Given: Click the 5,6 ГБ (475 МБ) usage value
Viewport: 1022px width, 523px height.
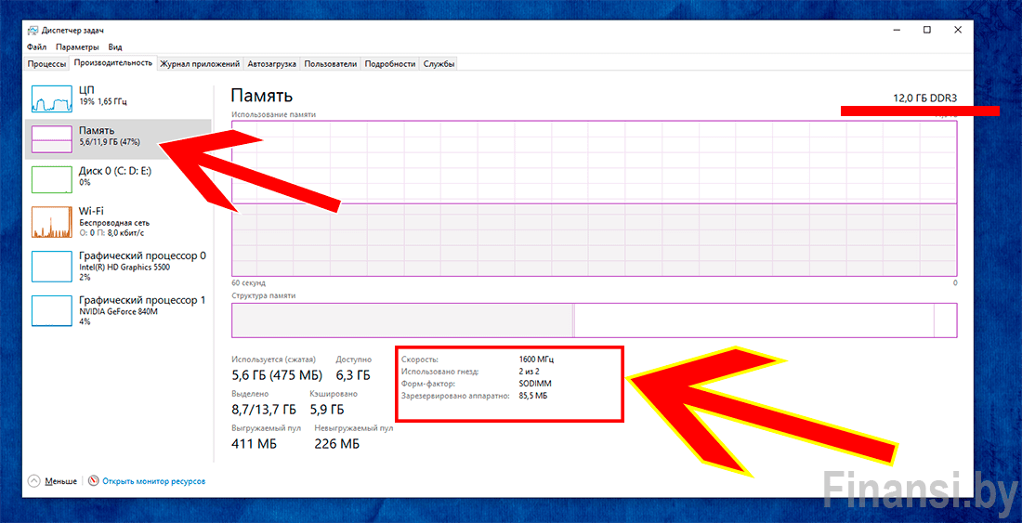Looking at the screenshot, I should click(x=277, y=375).
